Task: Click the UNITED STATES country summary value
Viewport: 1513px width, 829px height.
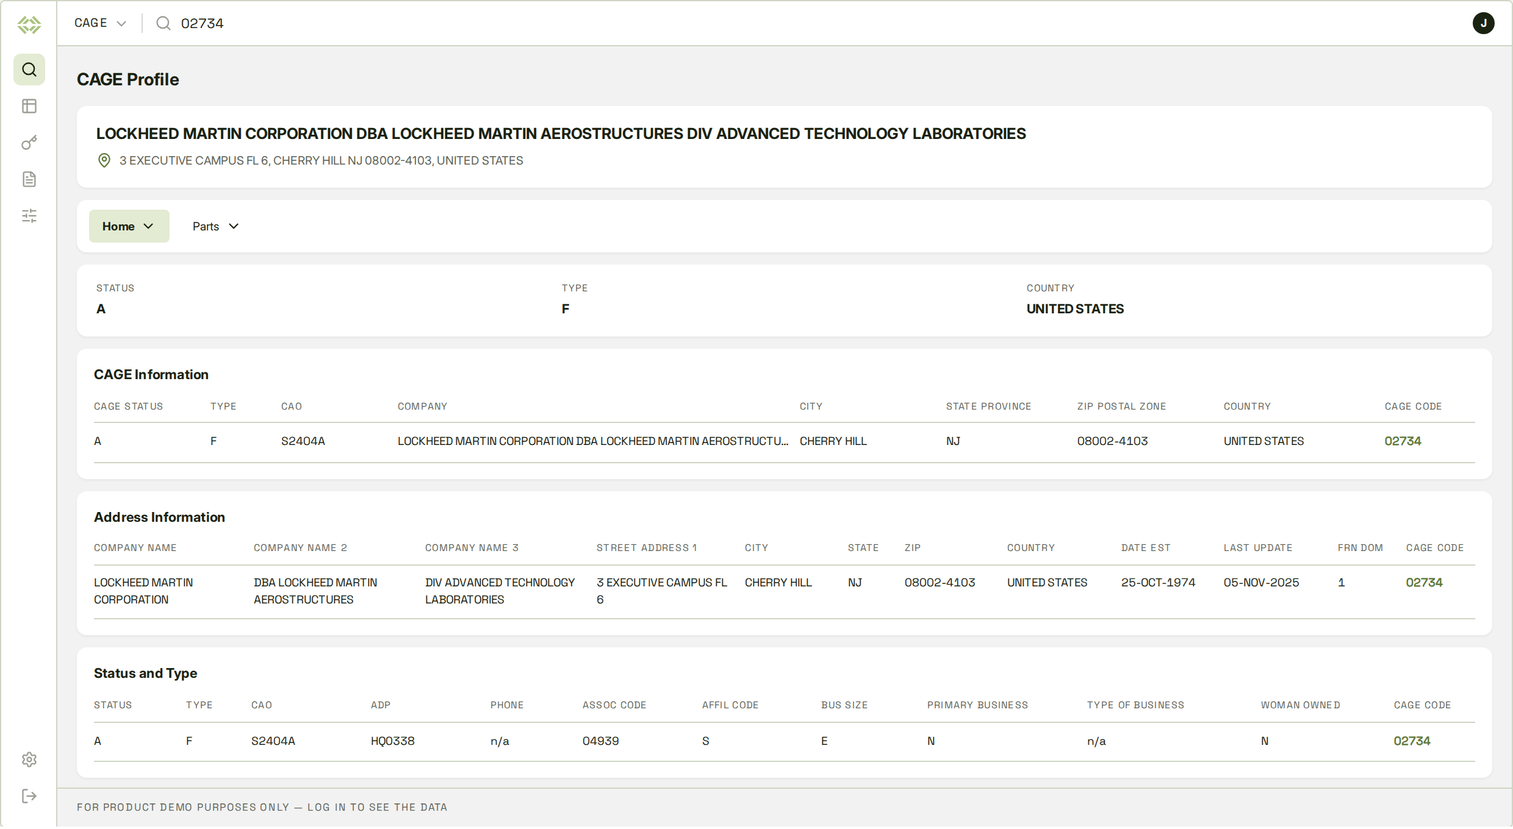Action: coord(1075,309)
